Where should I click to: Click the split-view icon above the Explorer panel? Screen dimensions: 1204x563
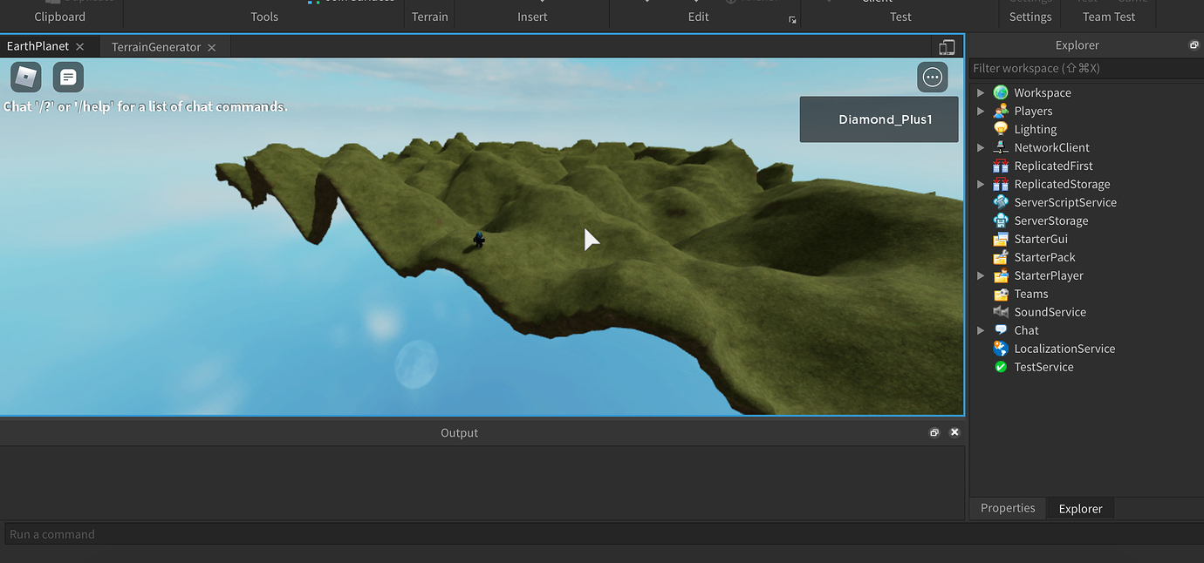tap(946, 46)
